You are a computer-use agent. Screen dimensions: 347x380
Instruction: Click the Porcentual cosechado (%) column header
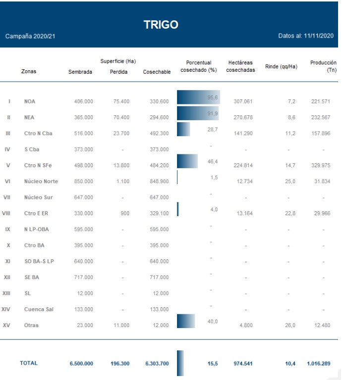click(x=198, y=66)
